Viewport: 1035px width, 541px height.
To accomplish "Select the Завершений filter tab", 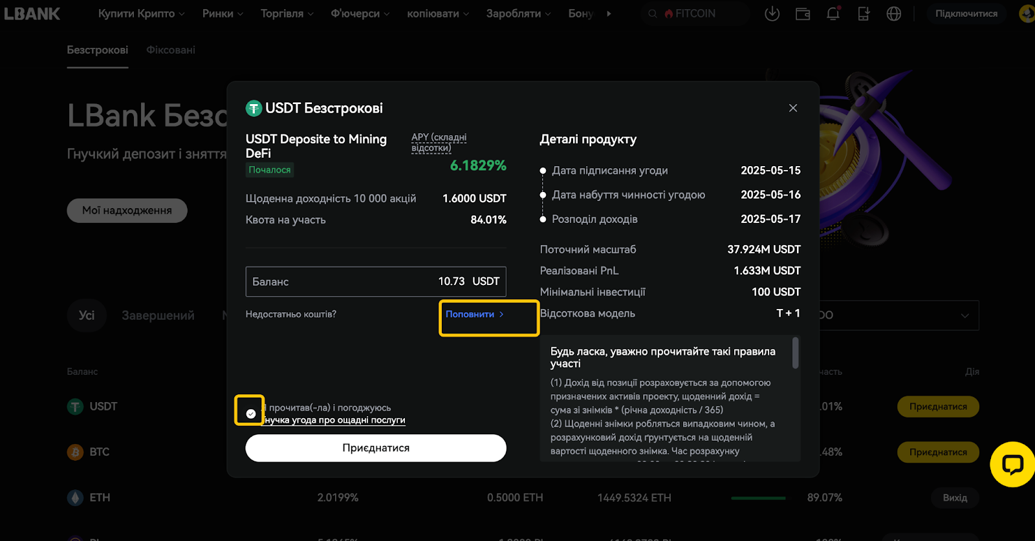I will 158,315.
